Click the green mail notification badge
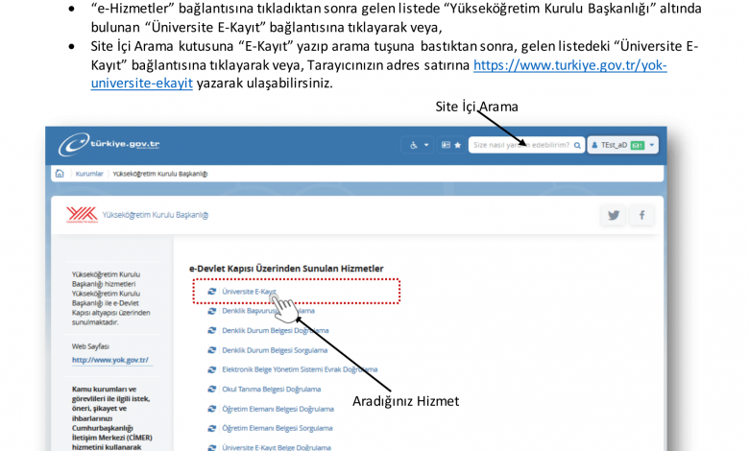 (x=638, y=146)
